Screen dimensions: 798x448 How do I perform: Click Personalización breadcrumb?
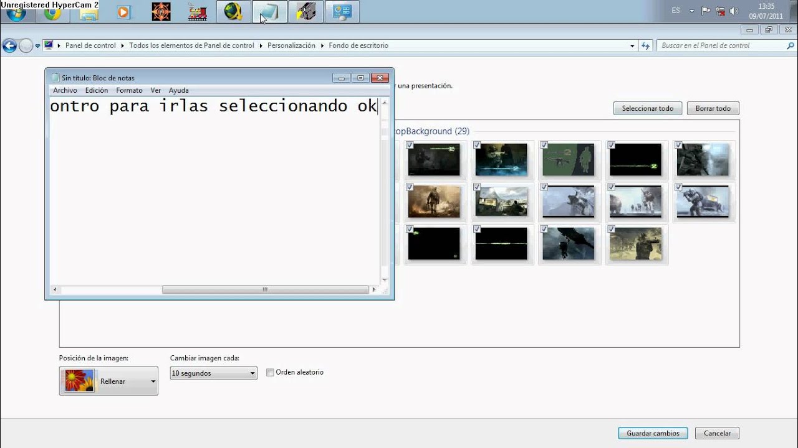[291, 45]
